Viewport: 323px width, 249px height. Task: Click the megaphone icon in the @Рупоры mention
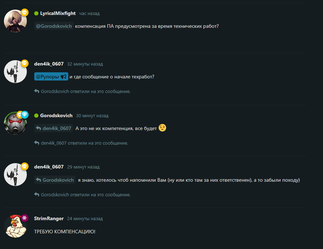64,77
